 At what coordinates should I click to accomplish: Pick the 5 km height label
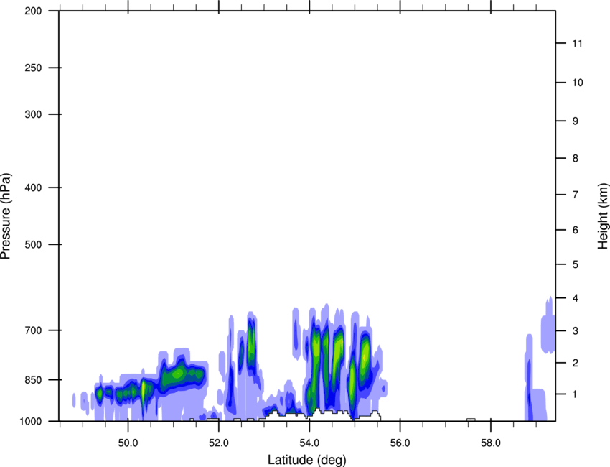click(576, 264)
